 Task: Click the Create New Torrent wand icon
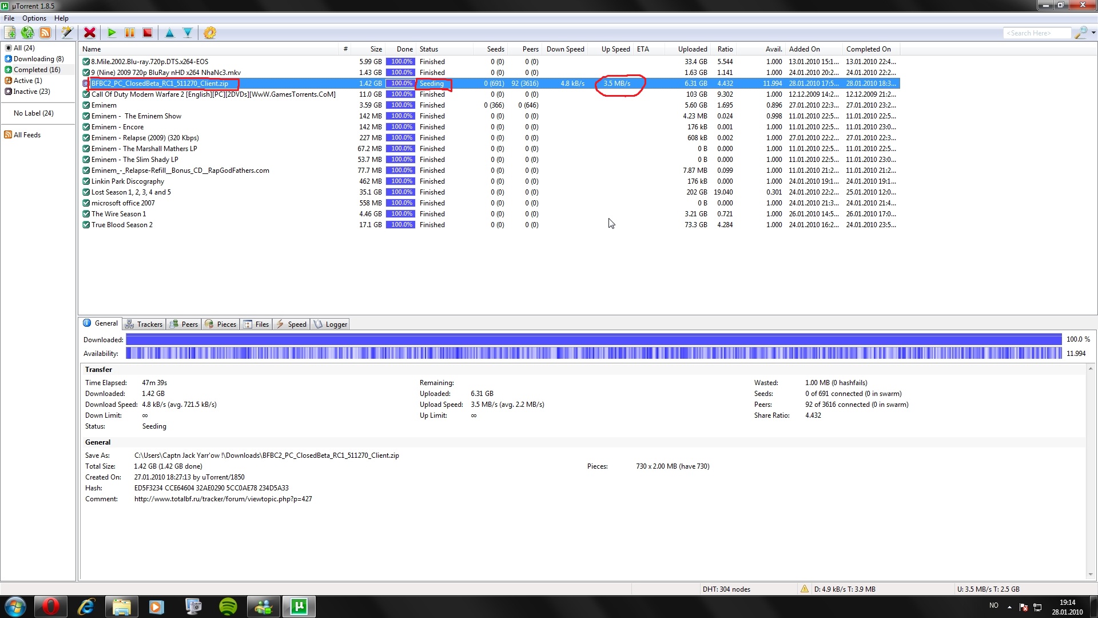coord(67,33)
